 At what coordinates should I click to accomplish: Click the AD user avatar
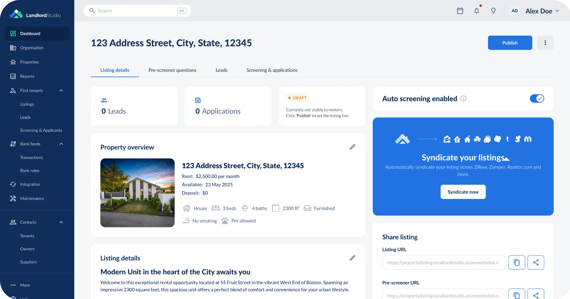514,11
